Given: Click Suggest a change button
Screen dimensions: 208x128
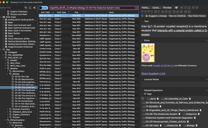Looking at the screenshot, I should coord(156,16).
